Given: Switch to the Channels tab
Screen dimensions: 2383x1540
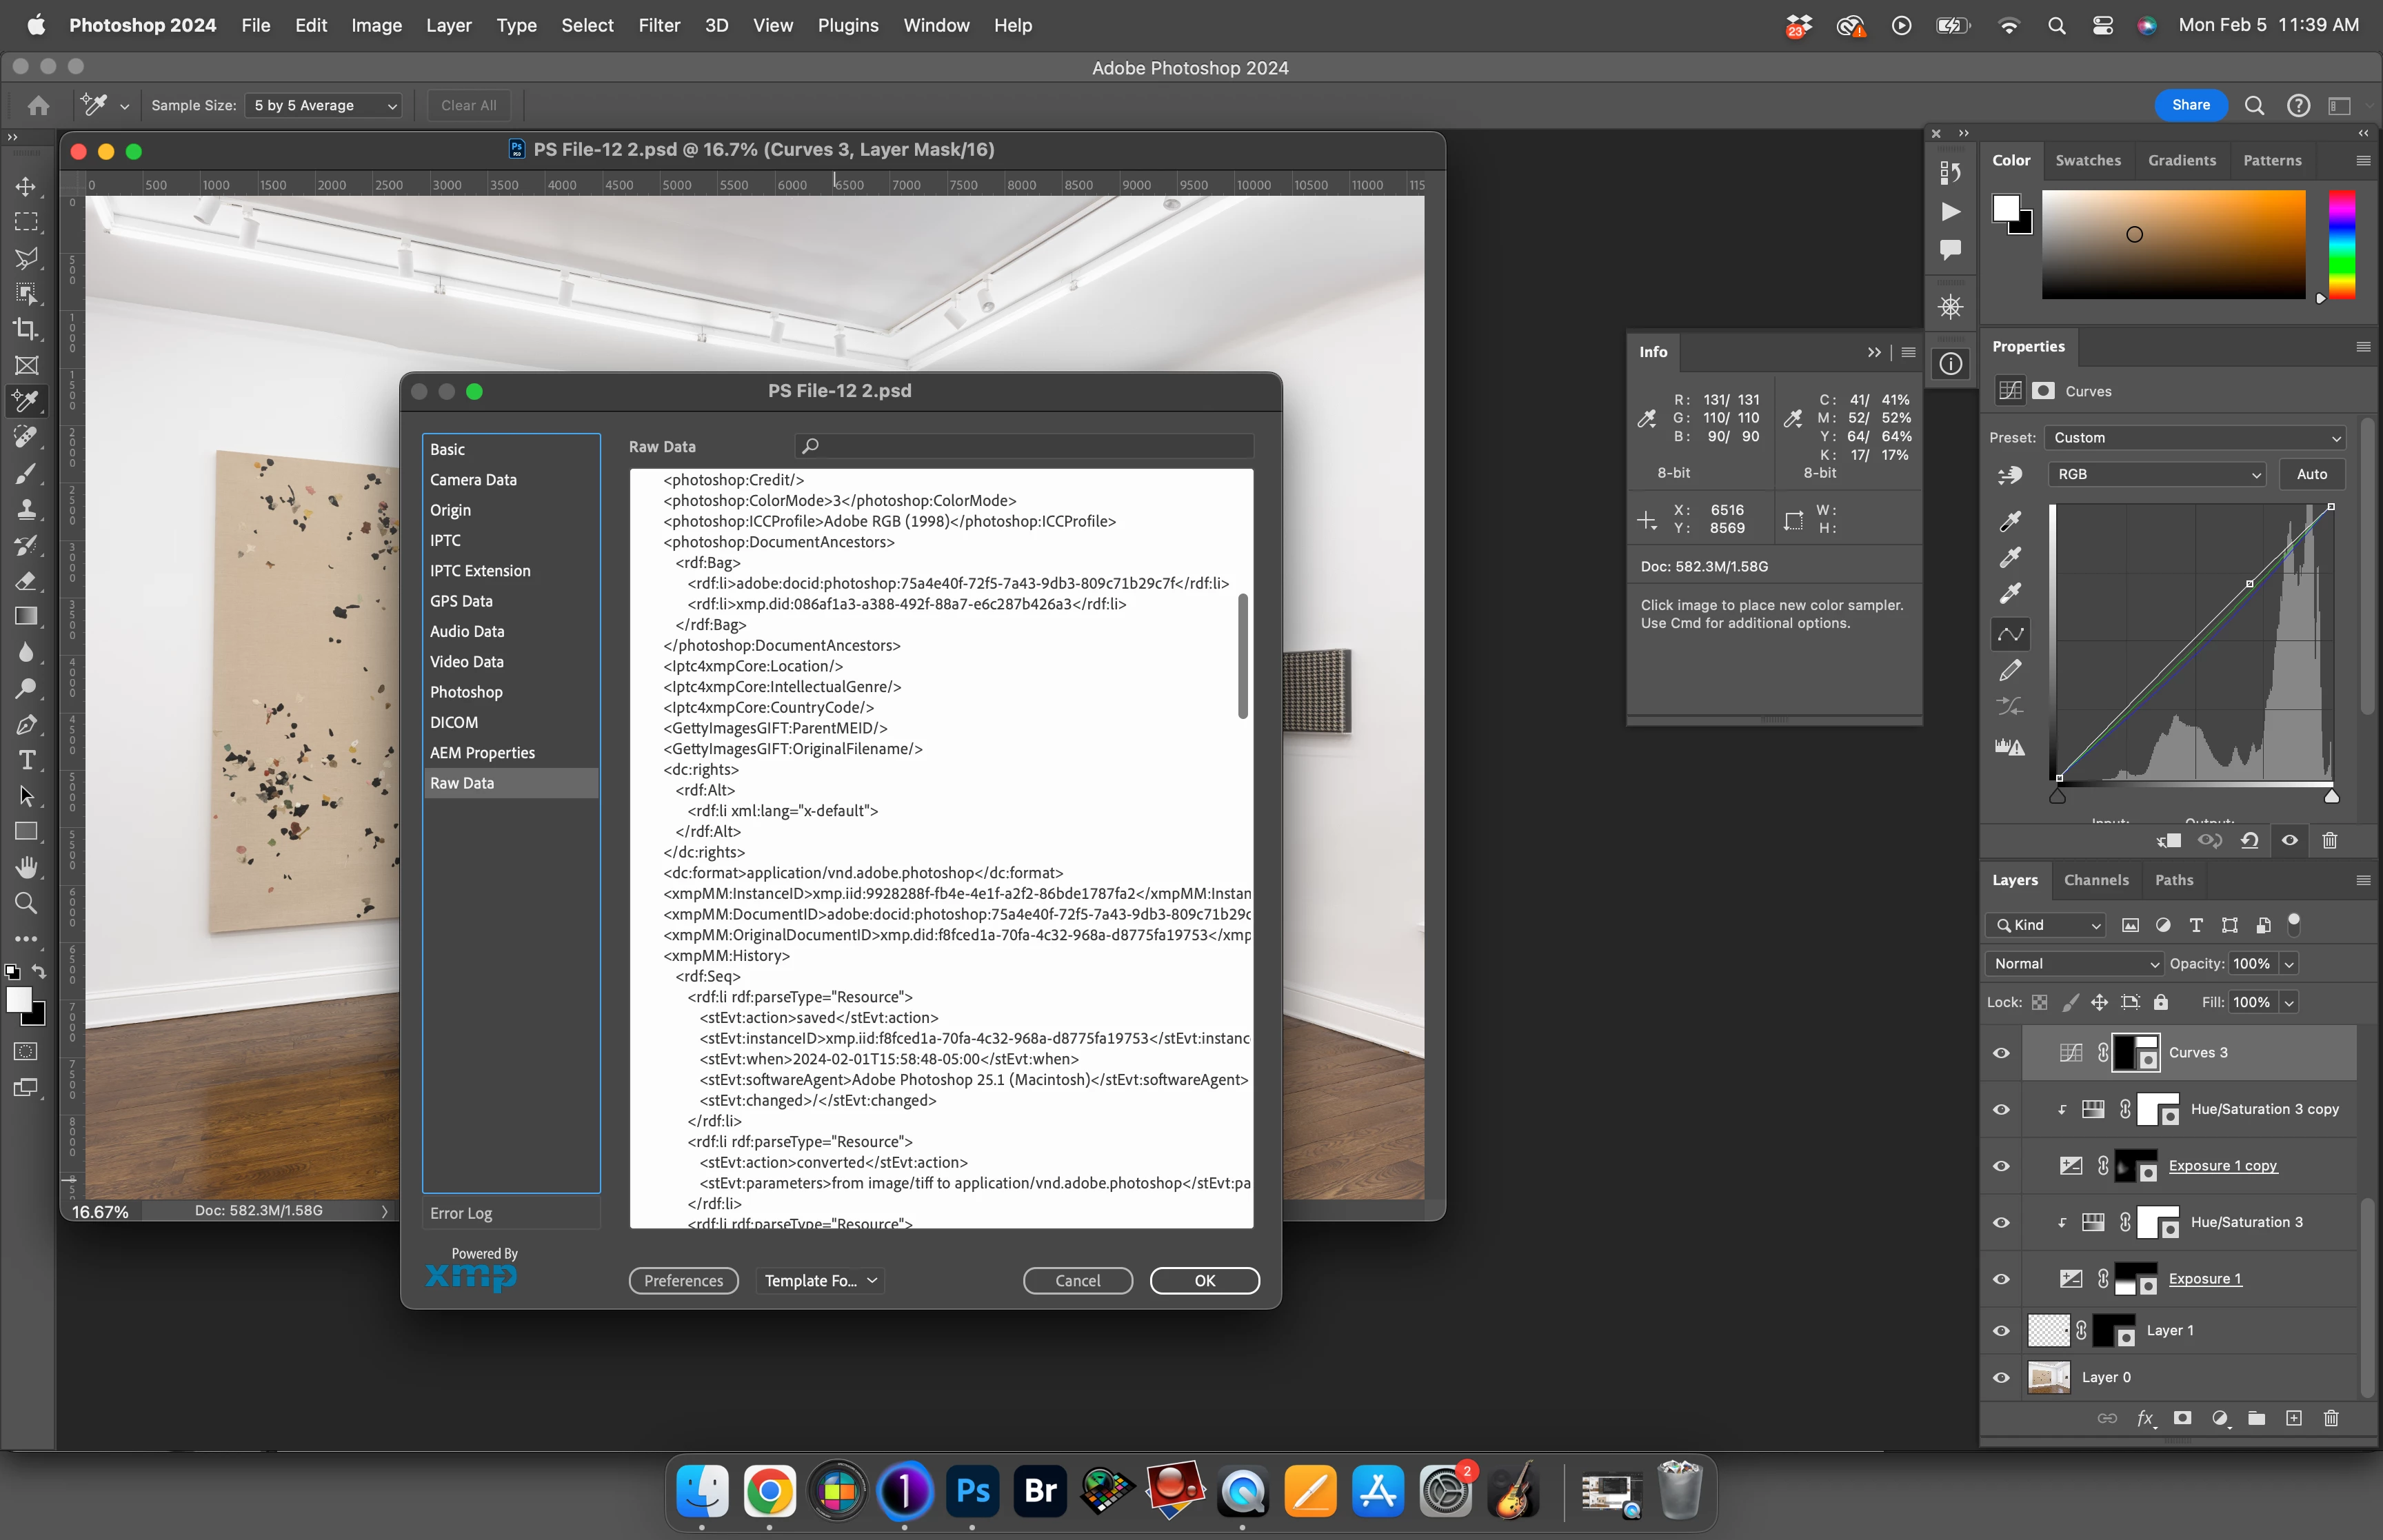Looking at the screenshot, I should click(2096, 880).
